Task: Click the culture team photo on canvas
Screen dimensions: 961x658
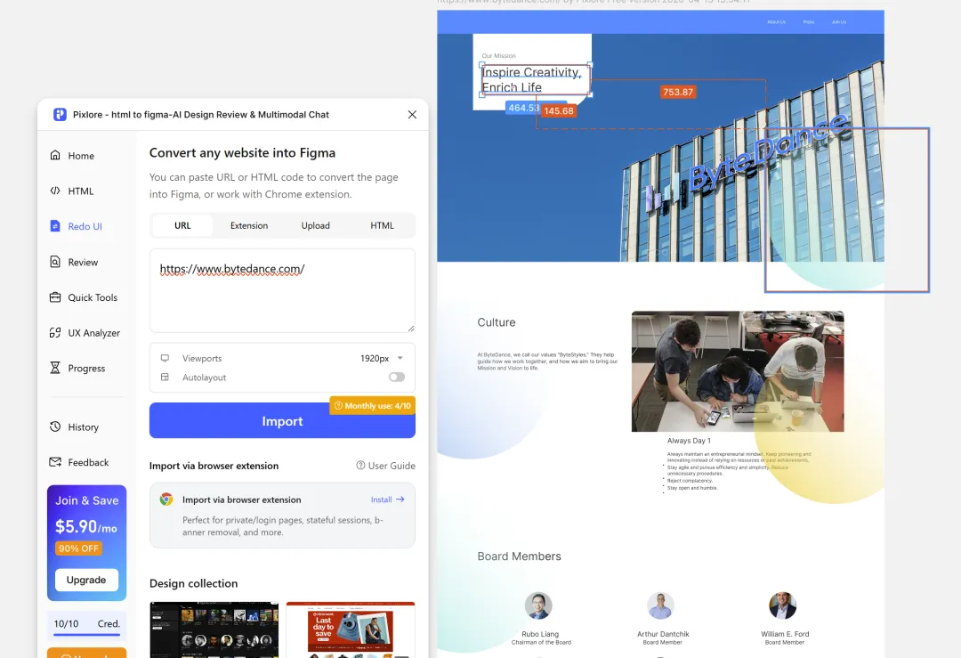Action: coord(738,371)
